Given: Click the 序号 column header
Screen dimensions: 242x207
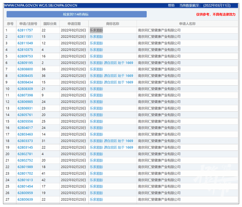Looking at the screenshot, I should 10,24.
